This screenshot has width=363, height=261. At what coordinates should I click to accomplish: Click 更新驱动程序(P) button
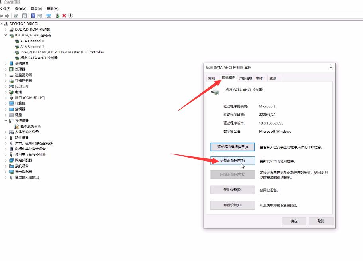pos(233,161)
